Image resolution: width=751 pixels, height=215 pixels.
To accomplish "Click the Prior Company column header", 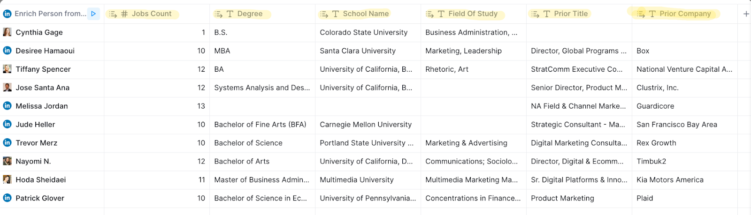I will 685,14.
